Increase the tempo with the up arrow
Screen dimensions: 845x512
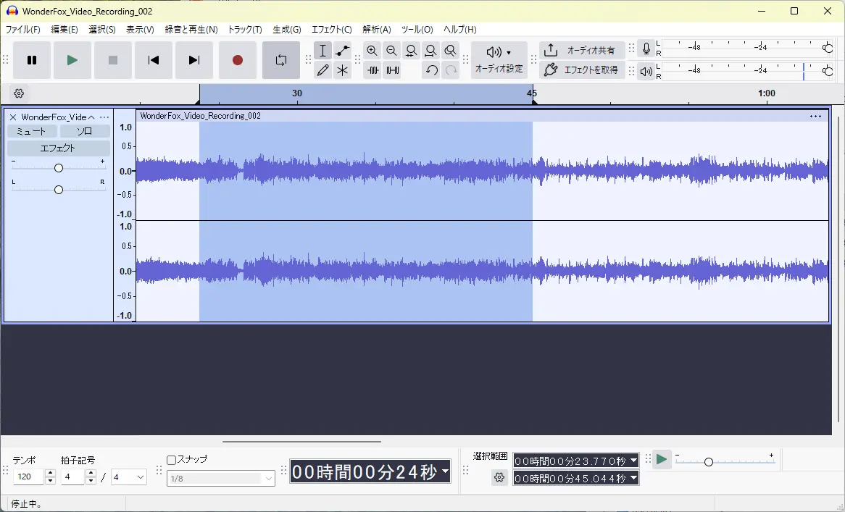point(51,473)
